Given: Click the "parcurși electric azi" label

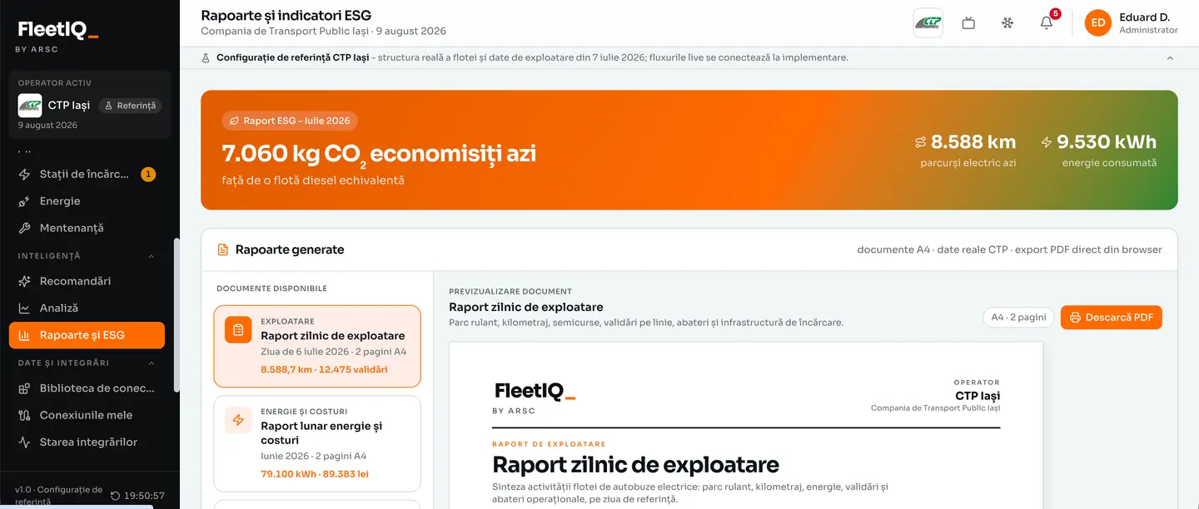Looking at the screenshot, I should coord(968,163).
